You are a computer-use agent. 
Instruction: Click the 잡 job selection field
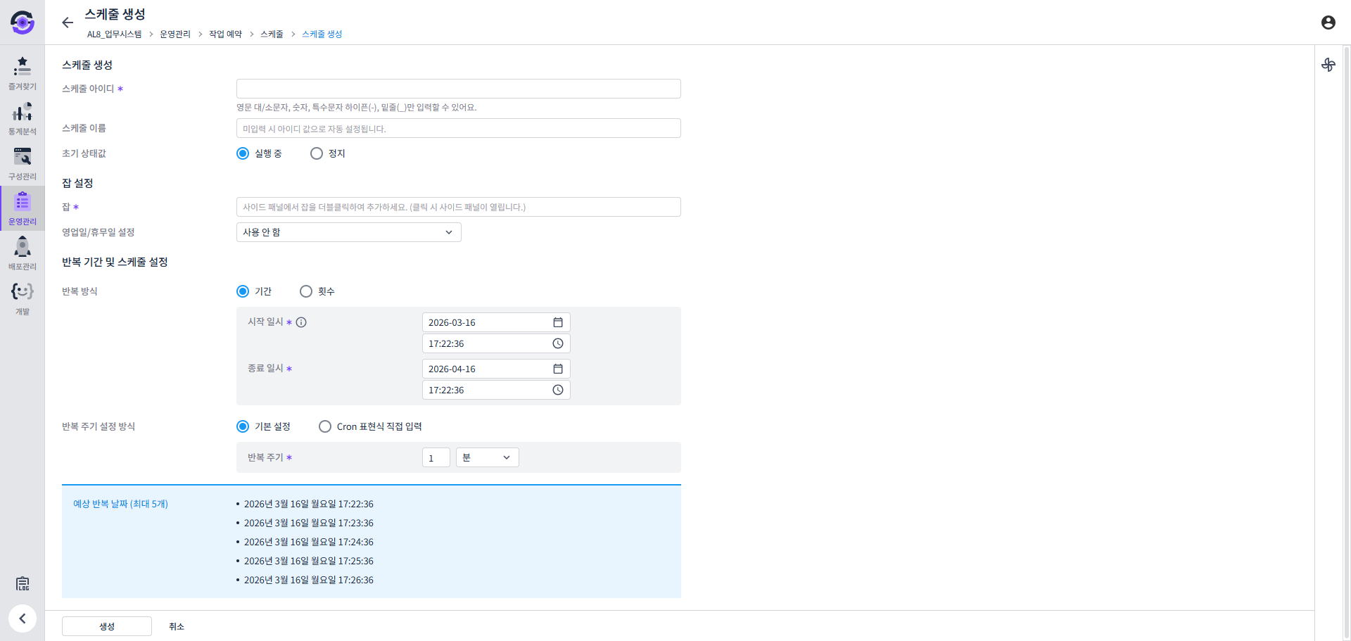click(x=459, y=207)
